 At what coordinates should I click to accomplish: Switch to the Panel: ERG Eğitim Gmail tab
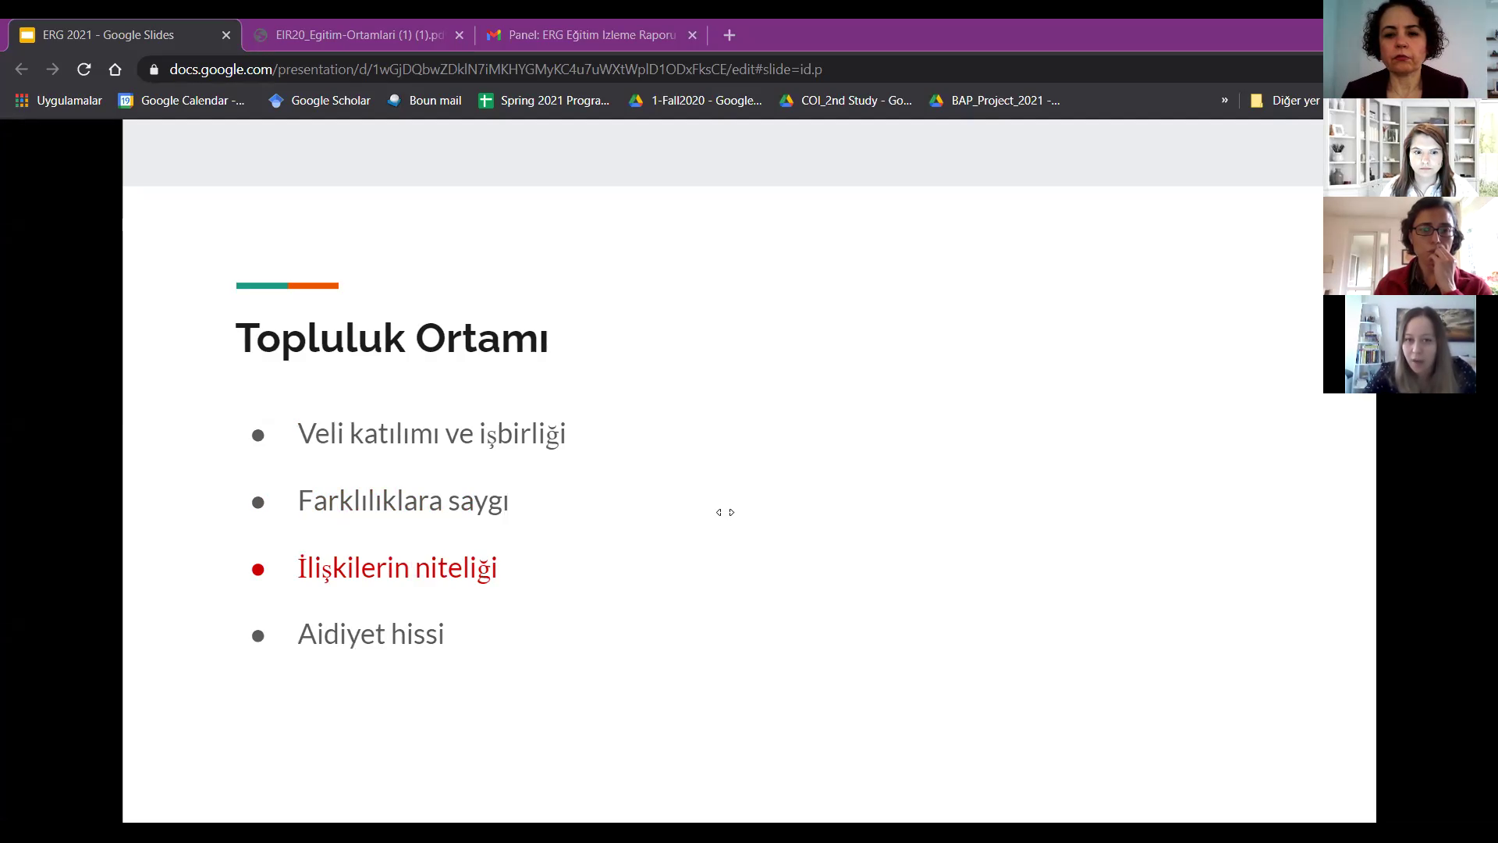click(x=591, y=35)
